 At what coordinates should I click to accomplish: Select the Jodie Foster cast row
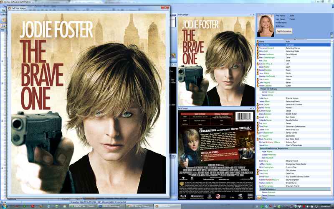point(294,45)
